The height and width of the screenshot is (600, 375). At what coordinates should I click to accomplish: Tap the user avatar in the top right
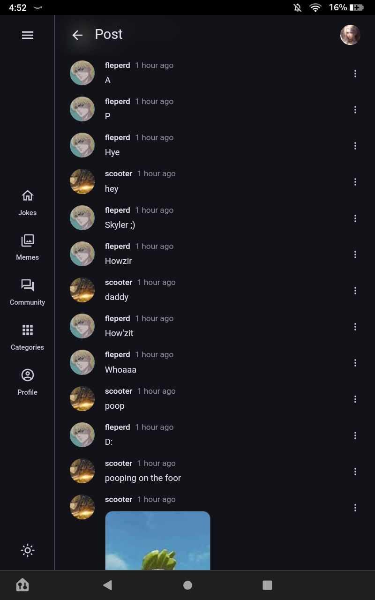tap(350, 35)
